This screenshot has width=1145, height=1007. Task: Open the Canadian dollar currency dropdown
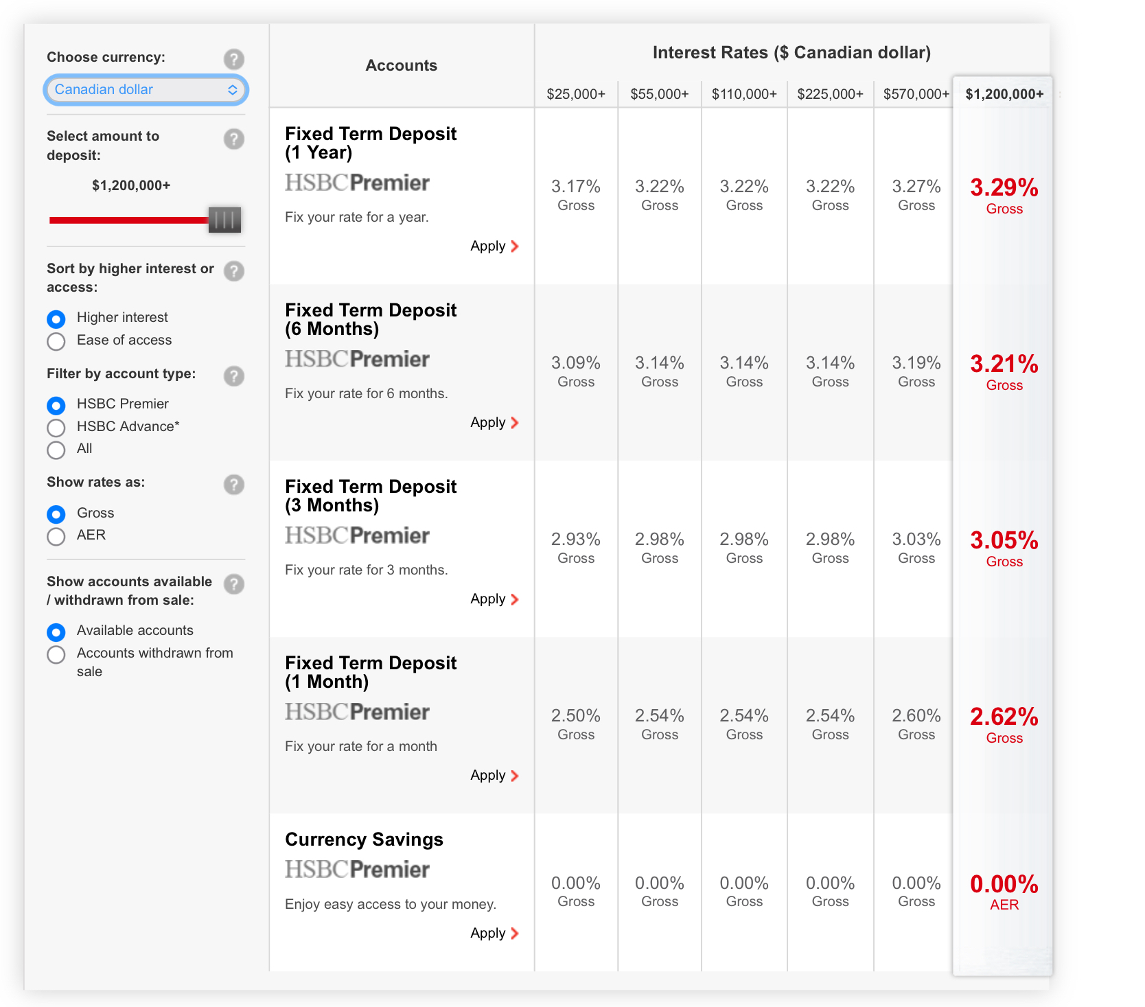[146, 90]
